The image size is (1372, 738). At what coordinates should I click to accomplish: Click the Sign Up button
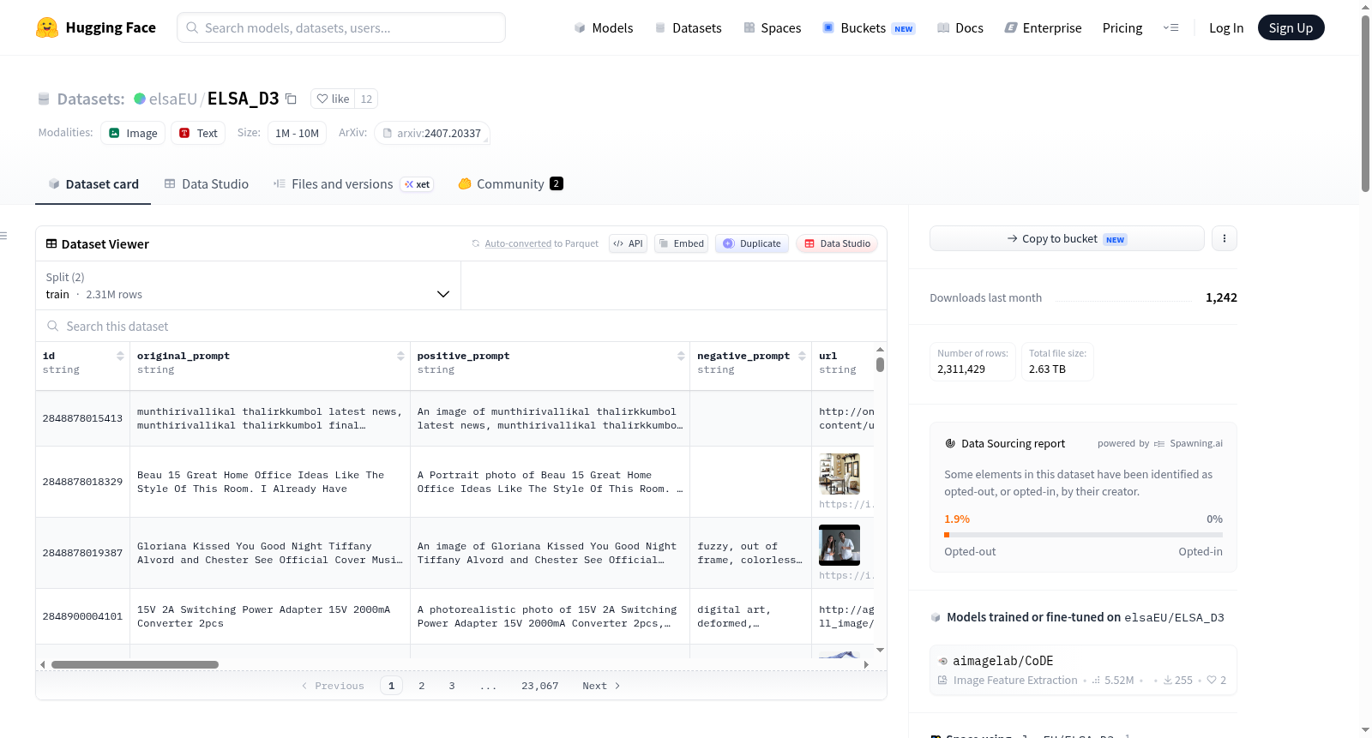[1291, 27]
